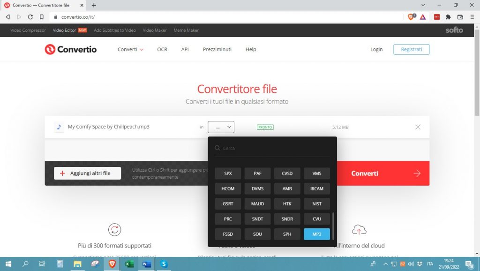
Task: Open Excel from the taskbar
Action: click(129, 264)
